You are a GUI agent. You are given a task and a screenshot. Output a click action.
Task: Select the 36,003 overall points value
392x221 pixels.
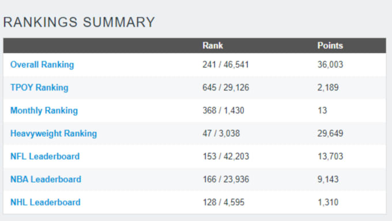[x=330, y=65]
